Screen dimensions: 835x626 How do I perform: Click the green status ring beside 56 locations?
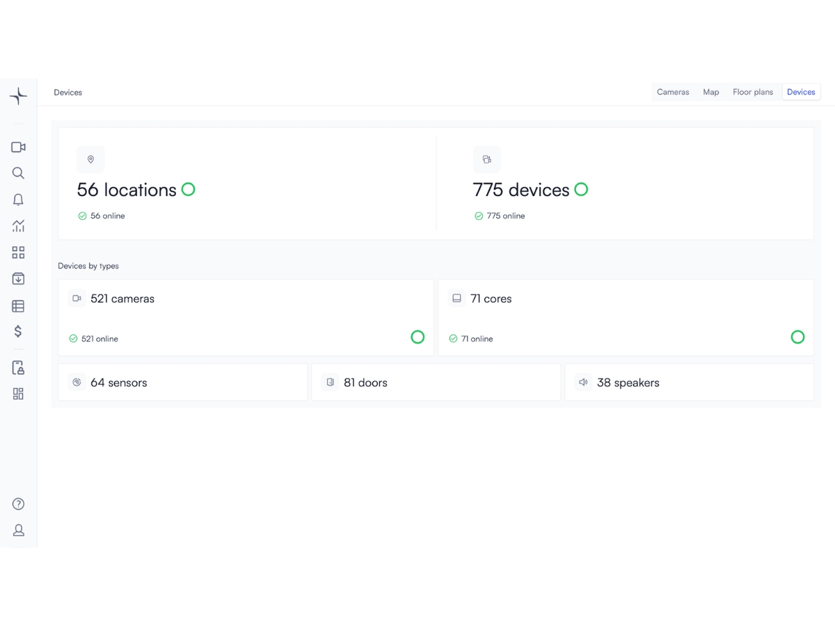tap(188, 189)
